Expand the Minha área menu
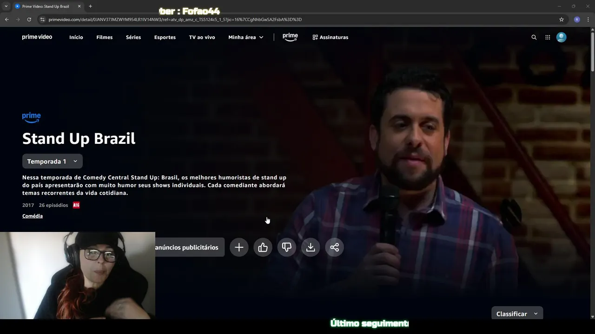 (246, 37)
